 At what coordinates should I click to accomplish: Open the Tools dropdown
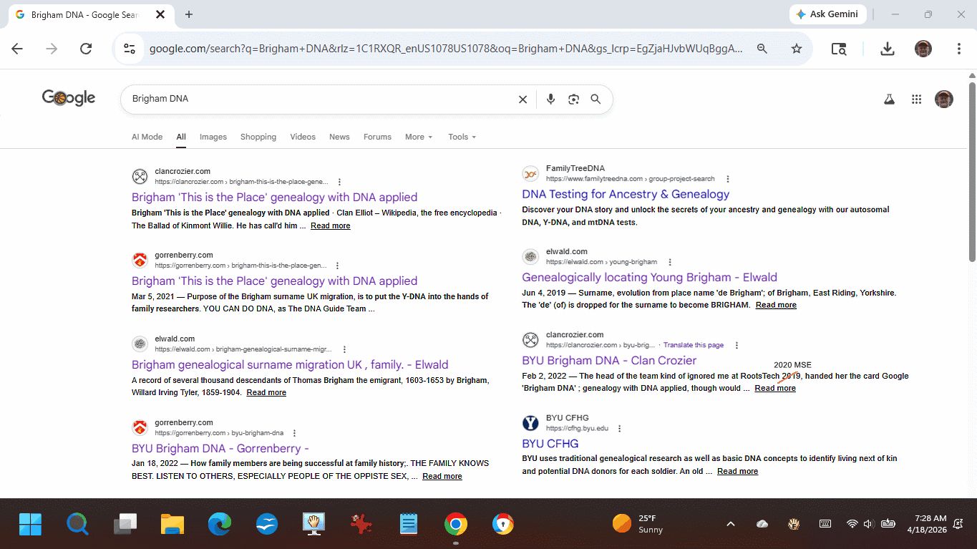pos(462,137)
